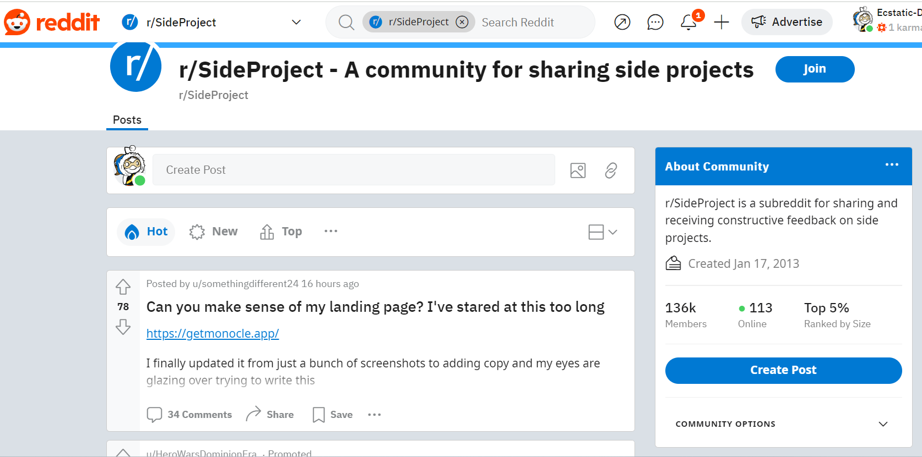Click the Reddit logo home link
Viewport: 922px width, 457px height.
pyautogui.click(x=52, y=22)
